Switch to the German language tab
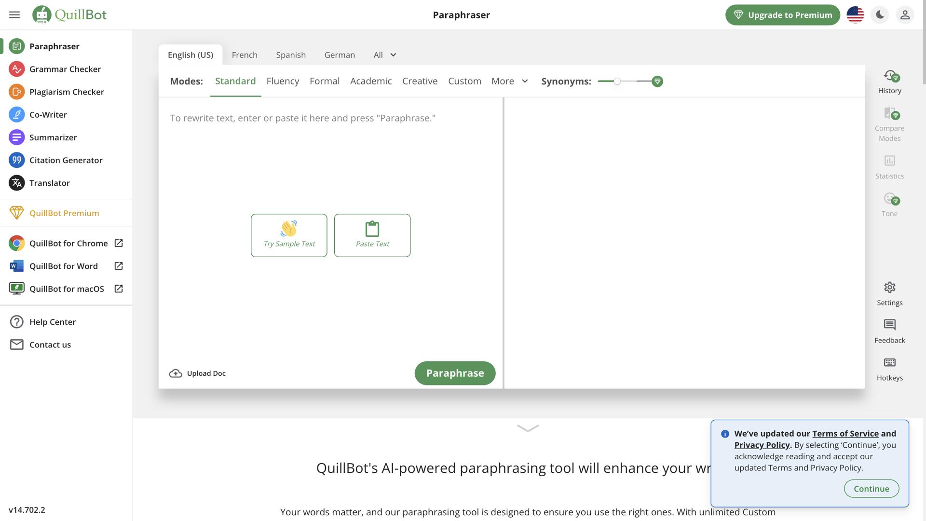926x521 pixels. pos(340,55)
